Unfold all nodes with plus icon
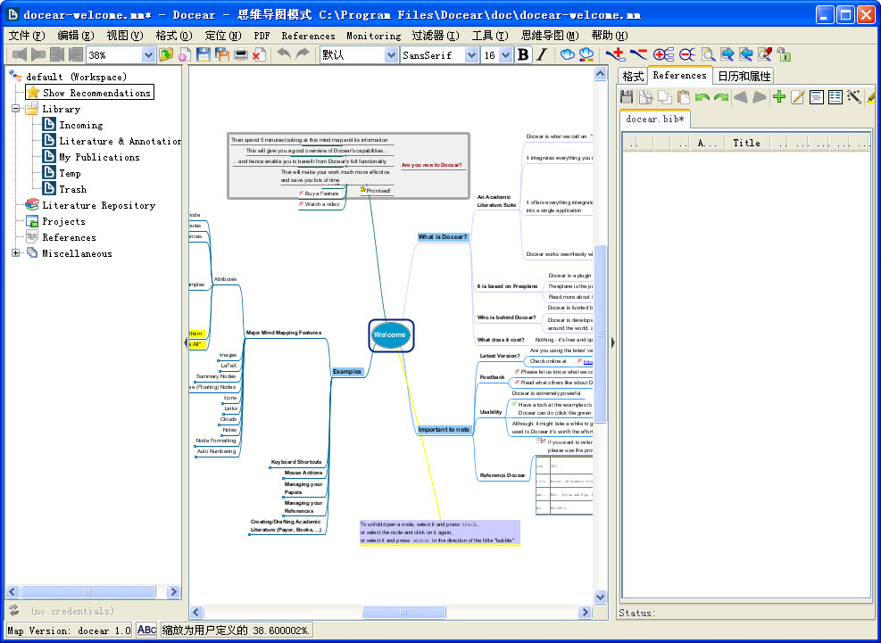881x643 pixels. (x=663, y=54)
